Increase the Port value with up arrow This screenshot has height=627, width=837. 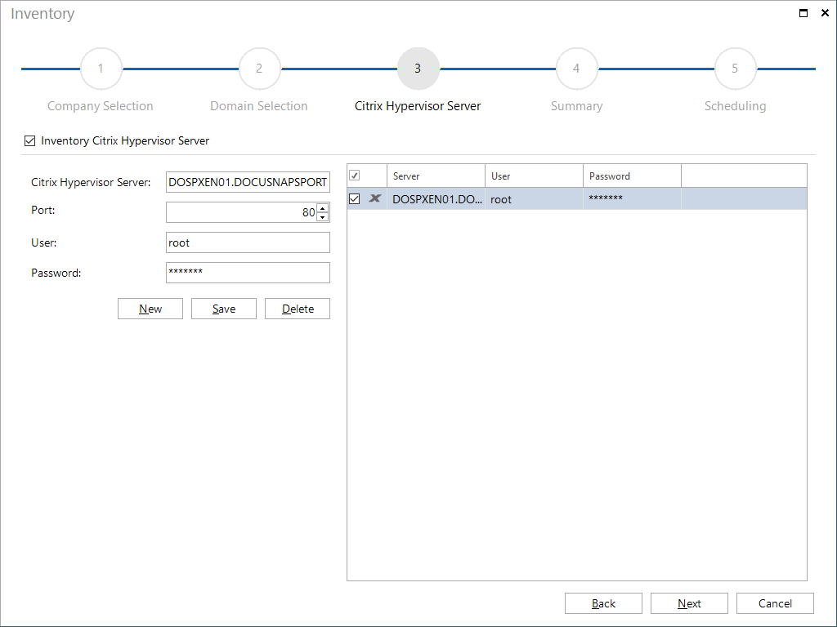point(322,208)
